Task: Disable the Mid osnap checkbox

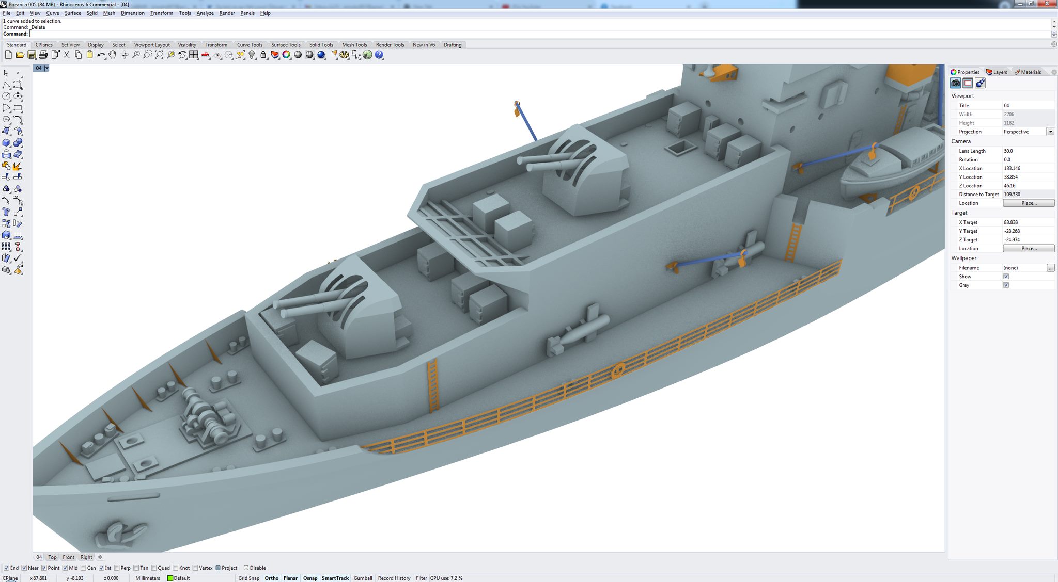Action: click(65, 568)
